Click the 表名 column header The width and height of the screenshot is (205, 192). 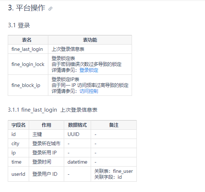tap(28, 40)
